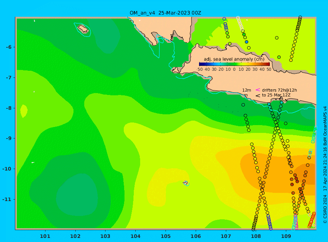
Task: Click the magenta drifter arrow symbol
Action: click(x=258, y=90)
